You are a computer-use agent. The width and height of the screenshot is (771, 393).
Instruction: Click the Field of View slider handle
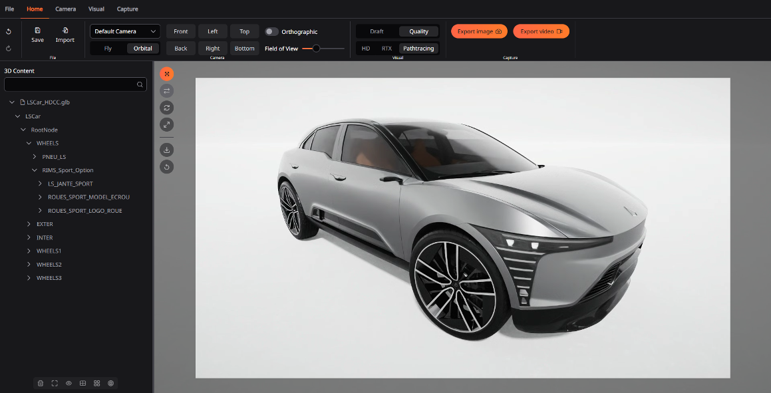316,49
